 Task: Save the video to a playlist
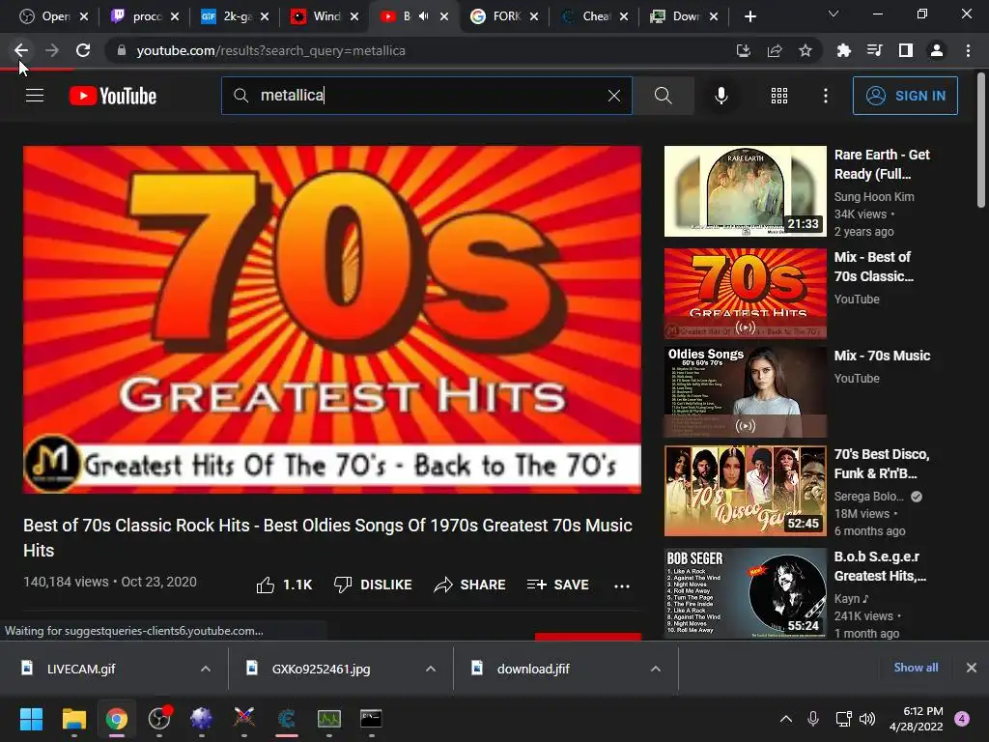557,585
